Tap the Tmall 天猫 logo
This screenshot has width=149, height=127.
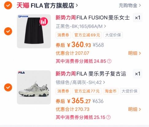point(23,5)
